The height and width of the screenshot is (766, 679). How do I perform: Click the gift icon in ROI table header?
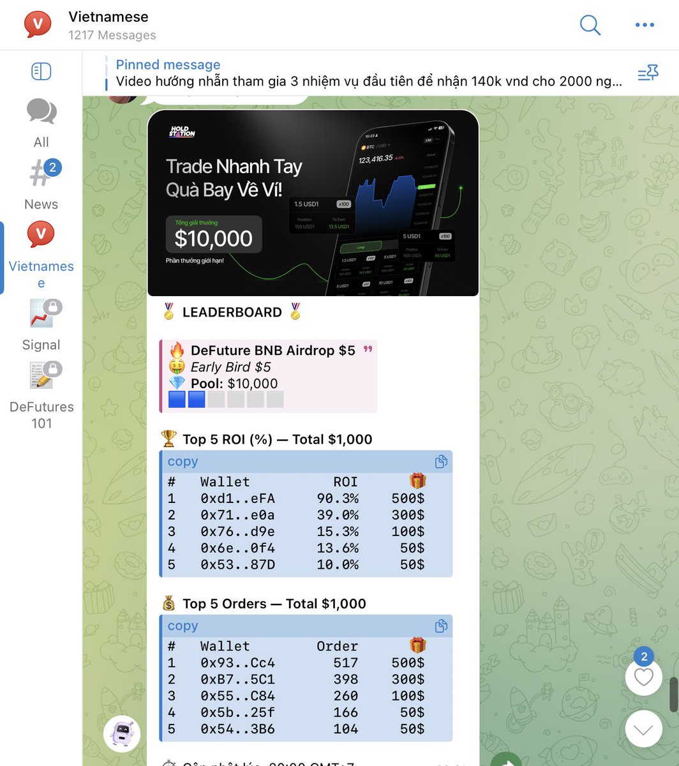click(417, 481)
